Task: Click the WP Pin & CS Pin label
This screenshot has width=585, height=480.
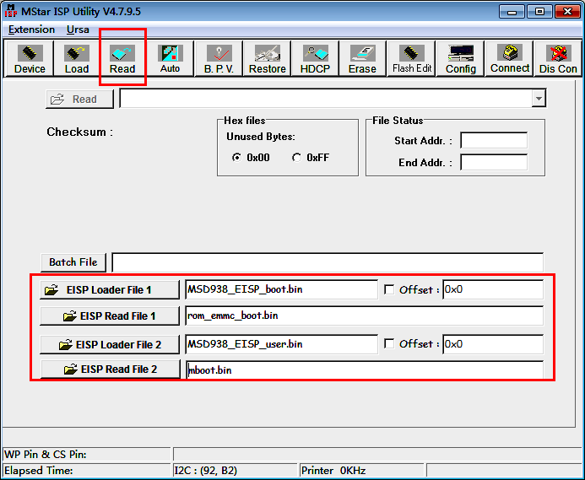Action: click(x=46, y=454)
